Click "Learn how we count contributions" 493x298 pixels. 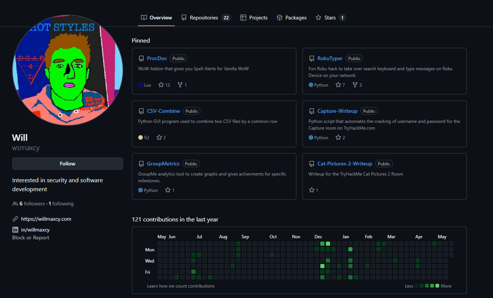point(181,286)
